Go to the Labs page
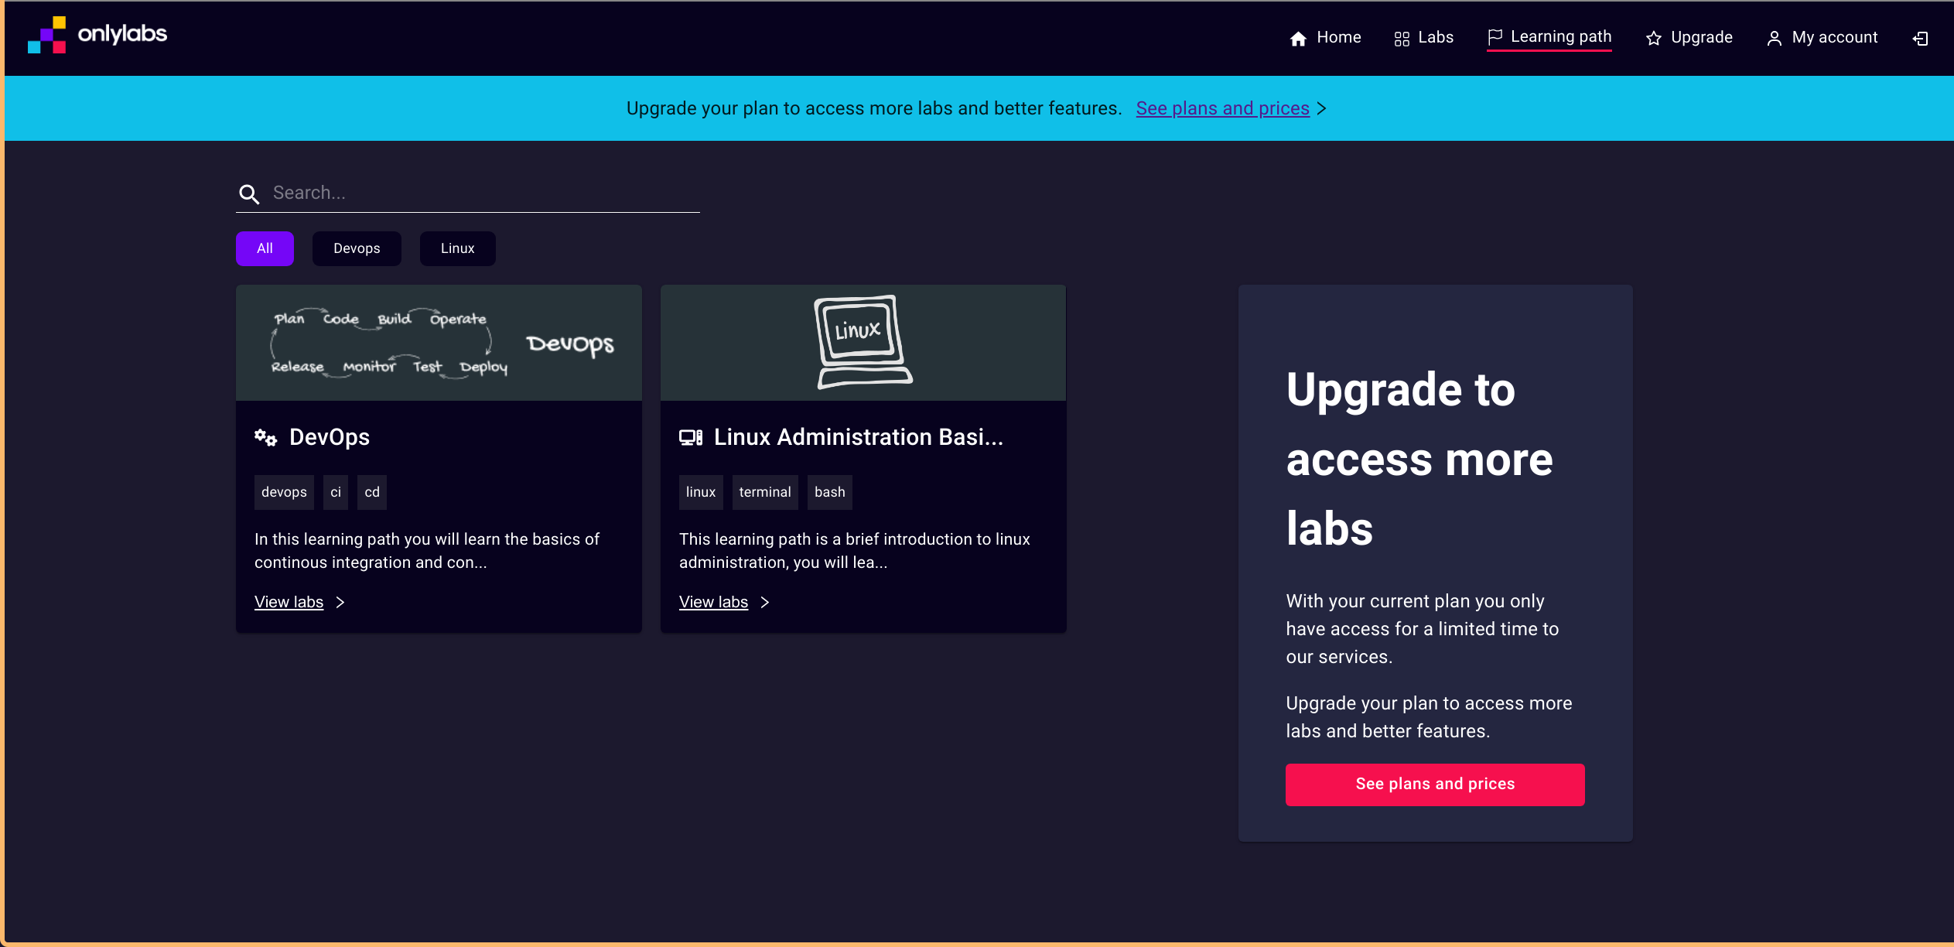This screenshot has width=1954, height=947. [x=1423, y=38]
